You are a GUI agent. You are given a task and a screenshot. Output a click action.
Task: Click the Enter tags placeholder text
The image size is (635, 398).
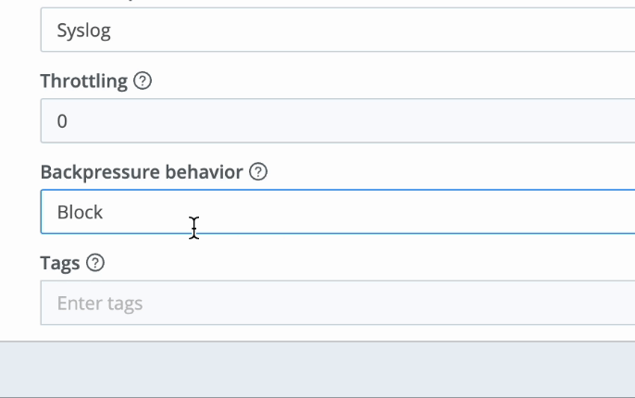[100, 304]
